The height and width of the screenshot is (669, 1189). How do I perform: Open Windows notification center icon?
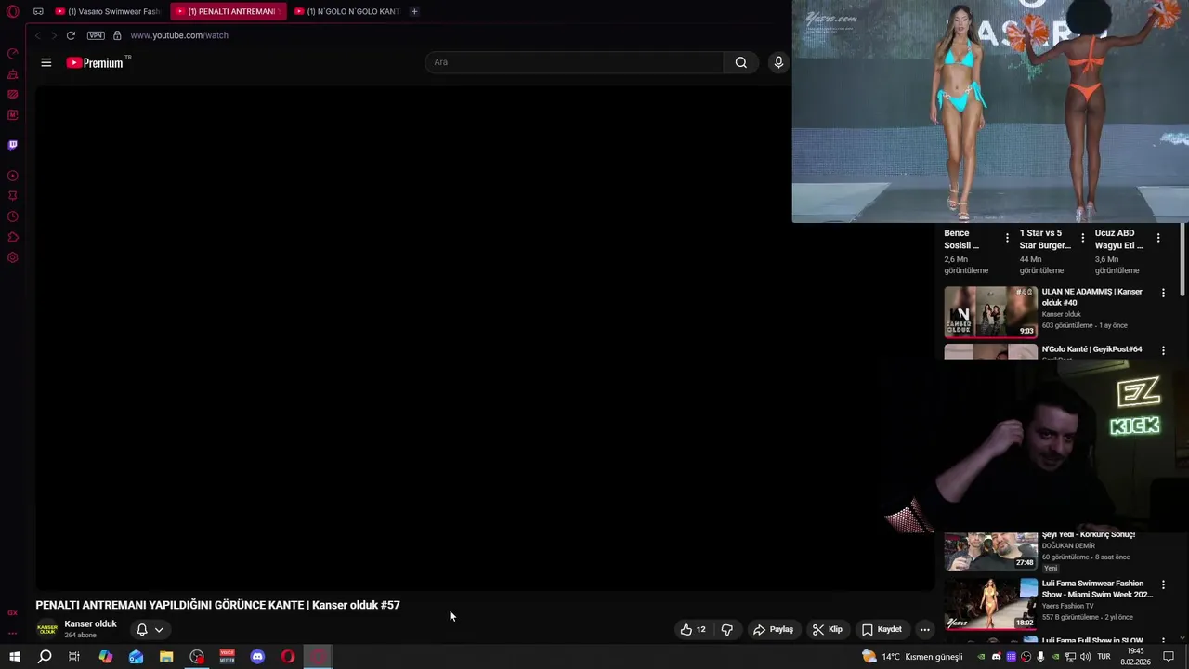click(x=1169, y=657)
